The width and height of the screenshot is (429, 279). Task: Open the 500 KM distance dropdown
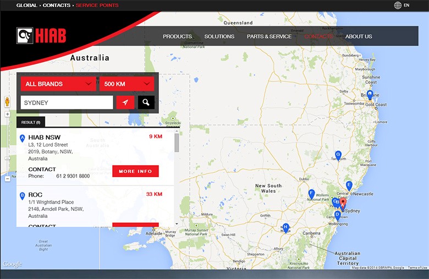coord(127,84)
